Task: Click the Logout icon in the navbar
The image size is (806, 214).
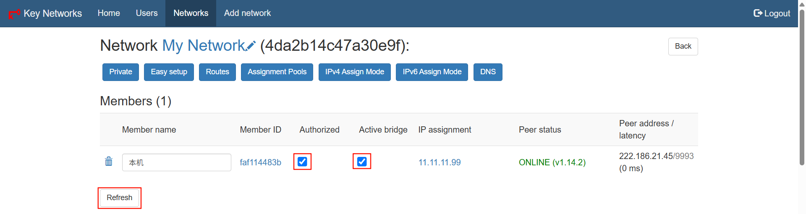Action: click(x=758, y=13)
